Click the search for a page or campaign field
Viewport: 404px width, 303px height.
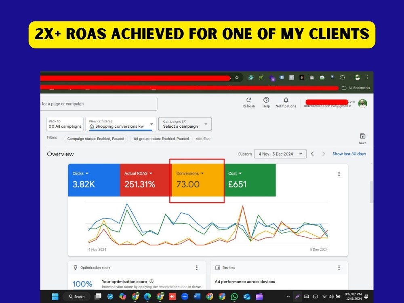(99, 104)
